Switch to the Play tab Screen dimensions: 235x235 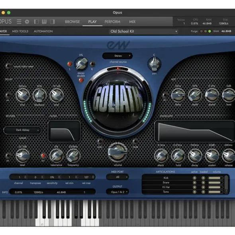[x=92, y=22]
